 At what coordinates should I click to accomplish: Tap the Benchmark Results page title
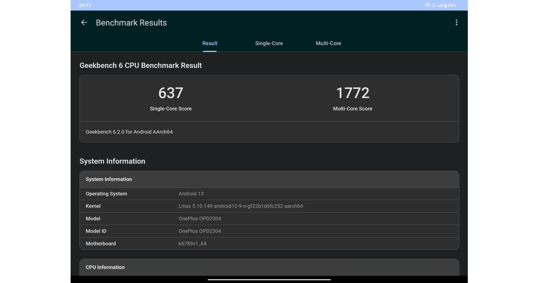coord(131,23)
